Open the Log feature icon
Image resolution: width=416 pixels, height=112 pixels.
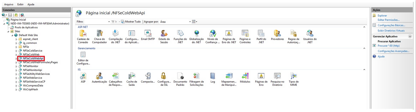[x=212, y=76]
